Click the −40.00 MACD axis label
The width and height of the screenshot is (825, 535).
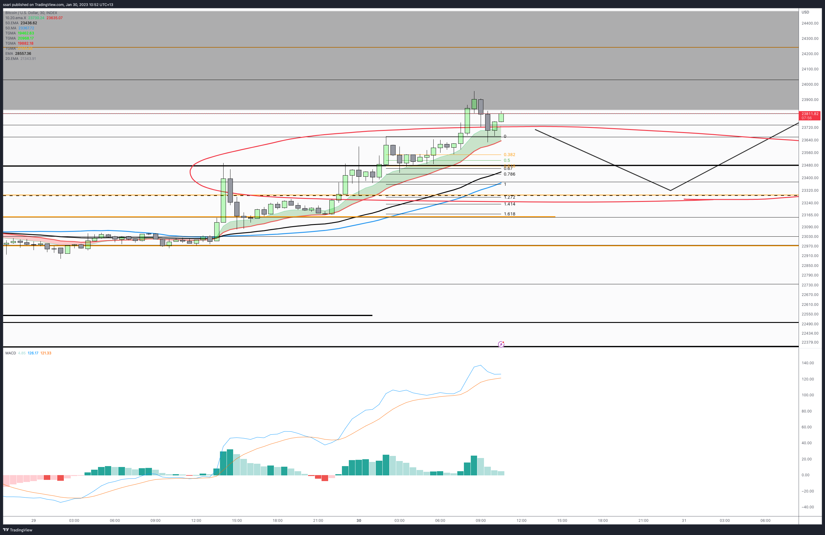click(808, 507)
